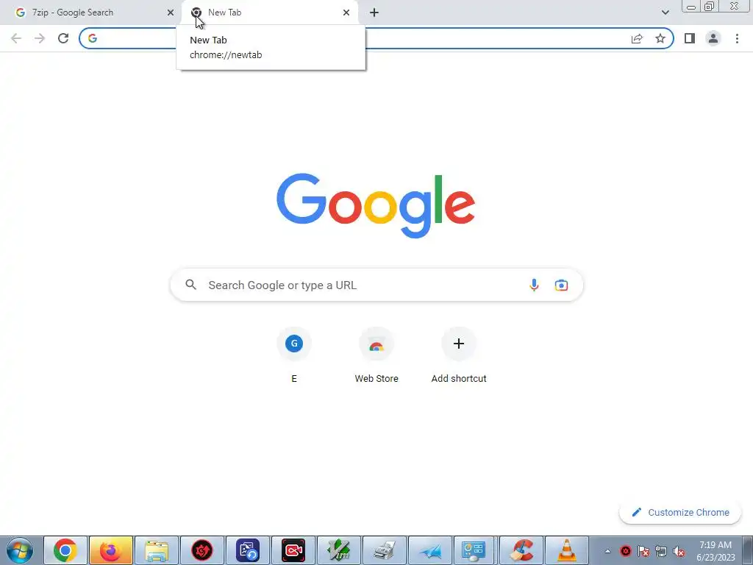Click the magnifier icon in search box

click(190, 285)
